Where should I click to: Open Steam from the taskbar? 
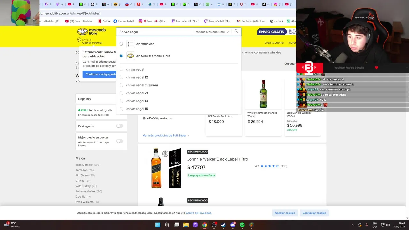[223, 225]
